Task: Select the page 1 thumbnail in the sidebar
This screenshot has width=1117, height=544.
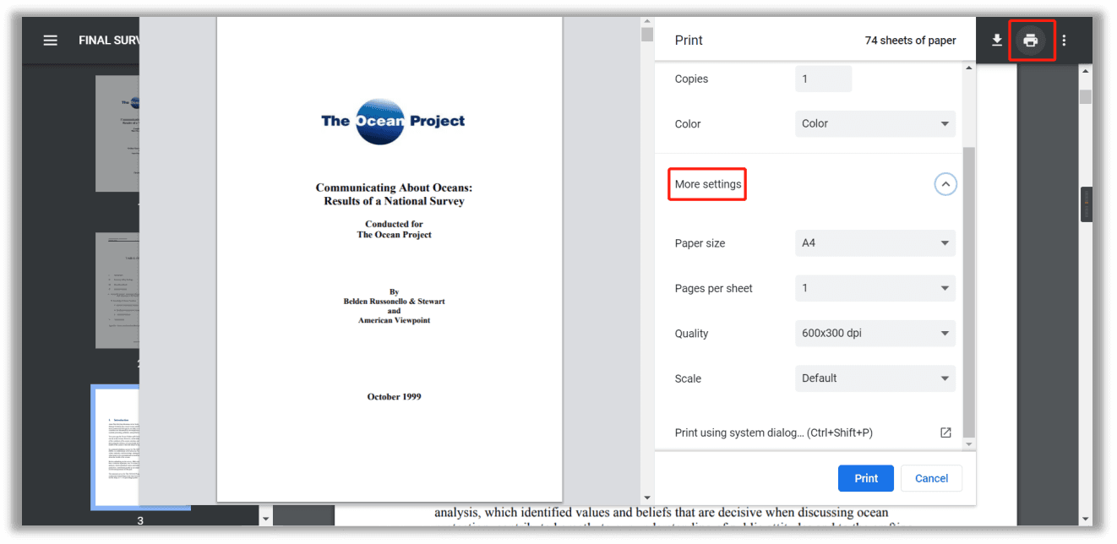Action: (117, 133)
